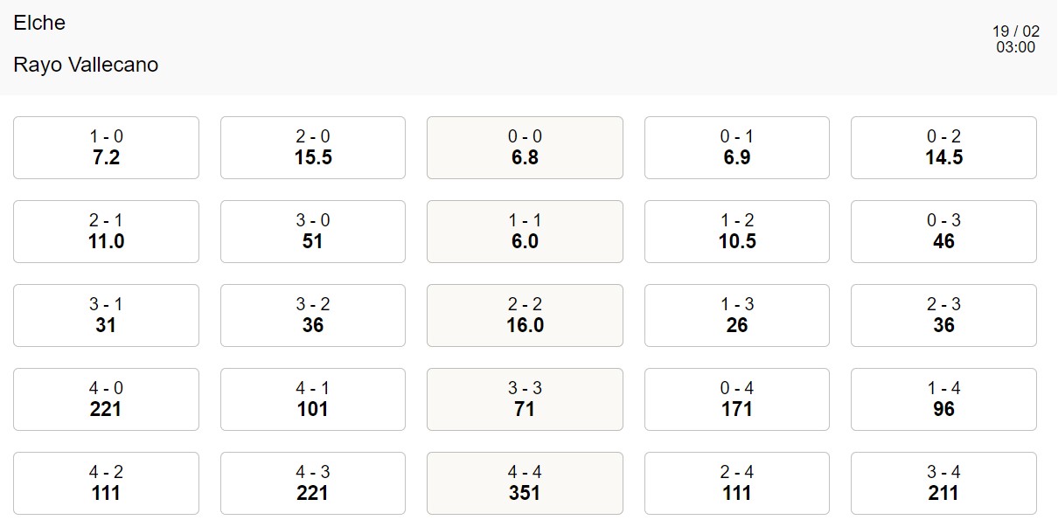Image resolution: width=1058 pixels, height=520 pixels.
Task: Click the 3 - 4 score at 211
Action: coord(943,483)
